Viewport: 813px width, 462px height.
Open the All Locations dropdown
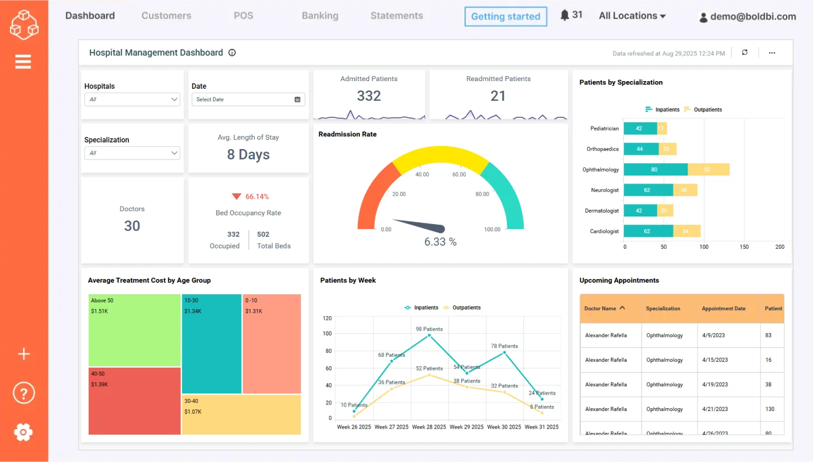[632, 15]
